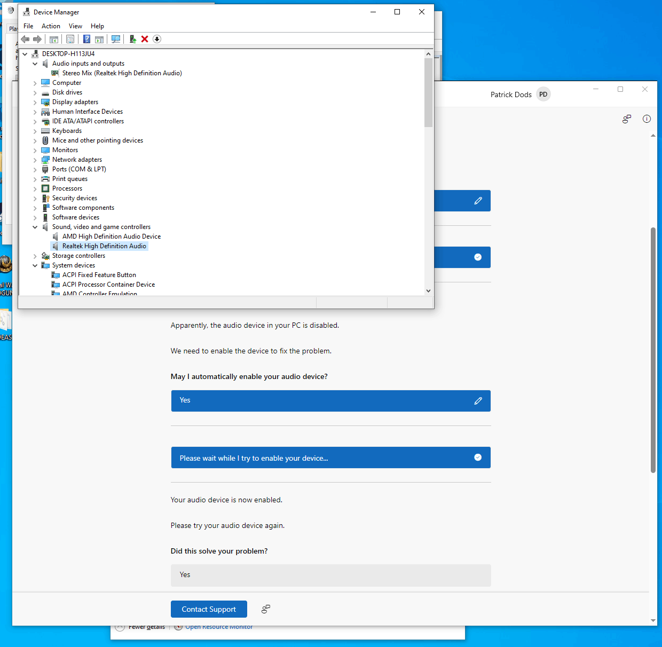Click the Keyboards category icon
This screenshot has width=662, height=647.
(x=45, y=131)
